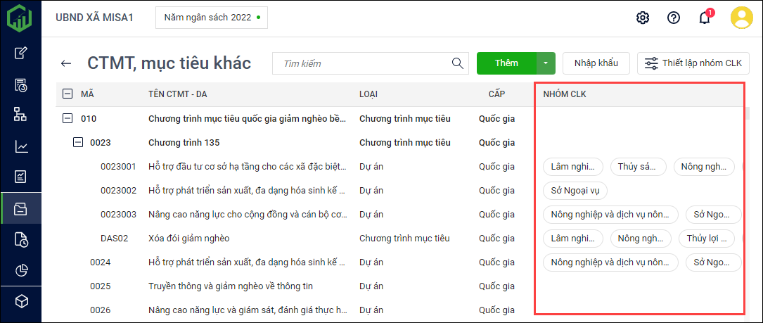Click into the Tìm kiếm search field
The height and width of the screenshot is (323, 763).
362,63
